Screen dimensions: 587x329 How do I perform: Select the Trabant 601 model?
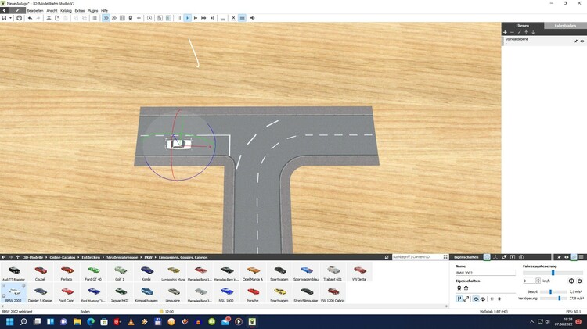pos(333,273)
